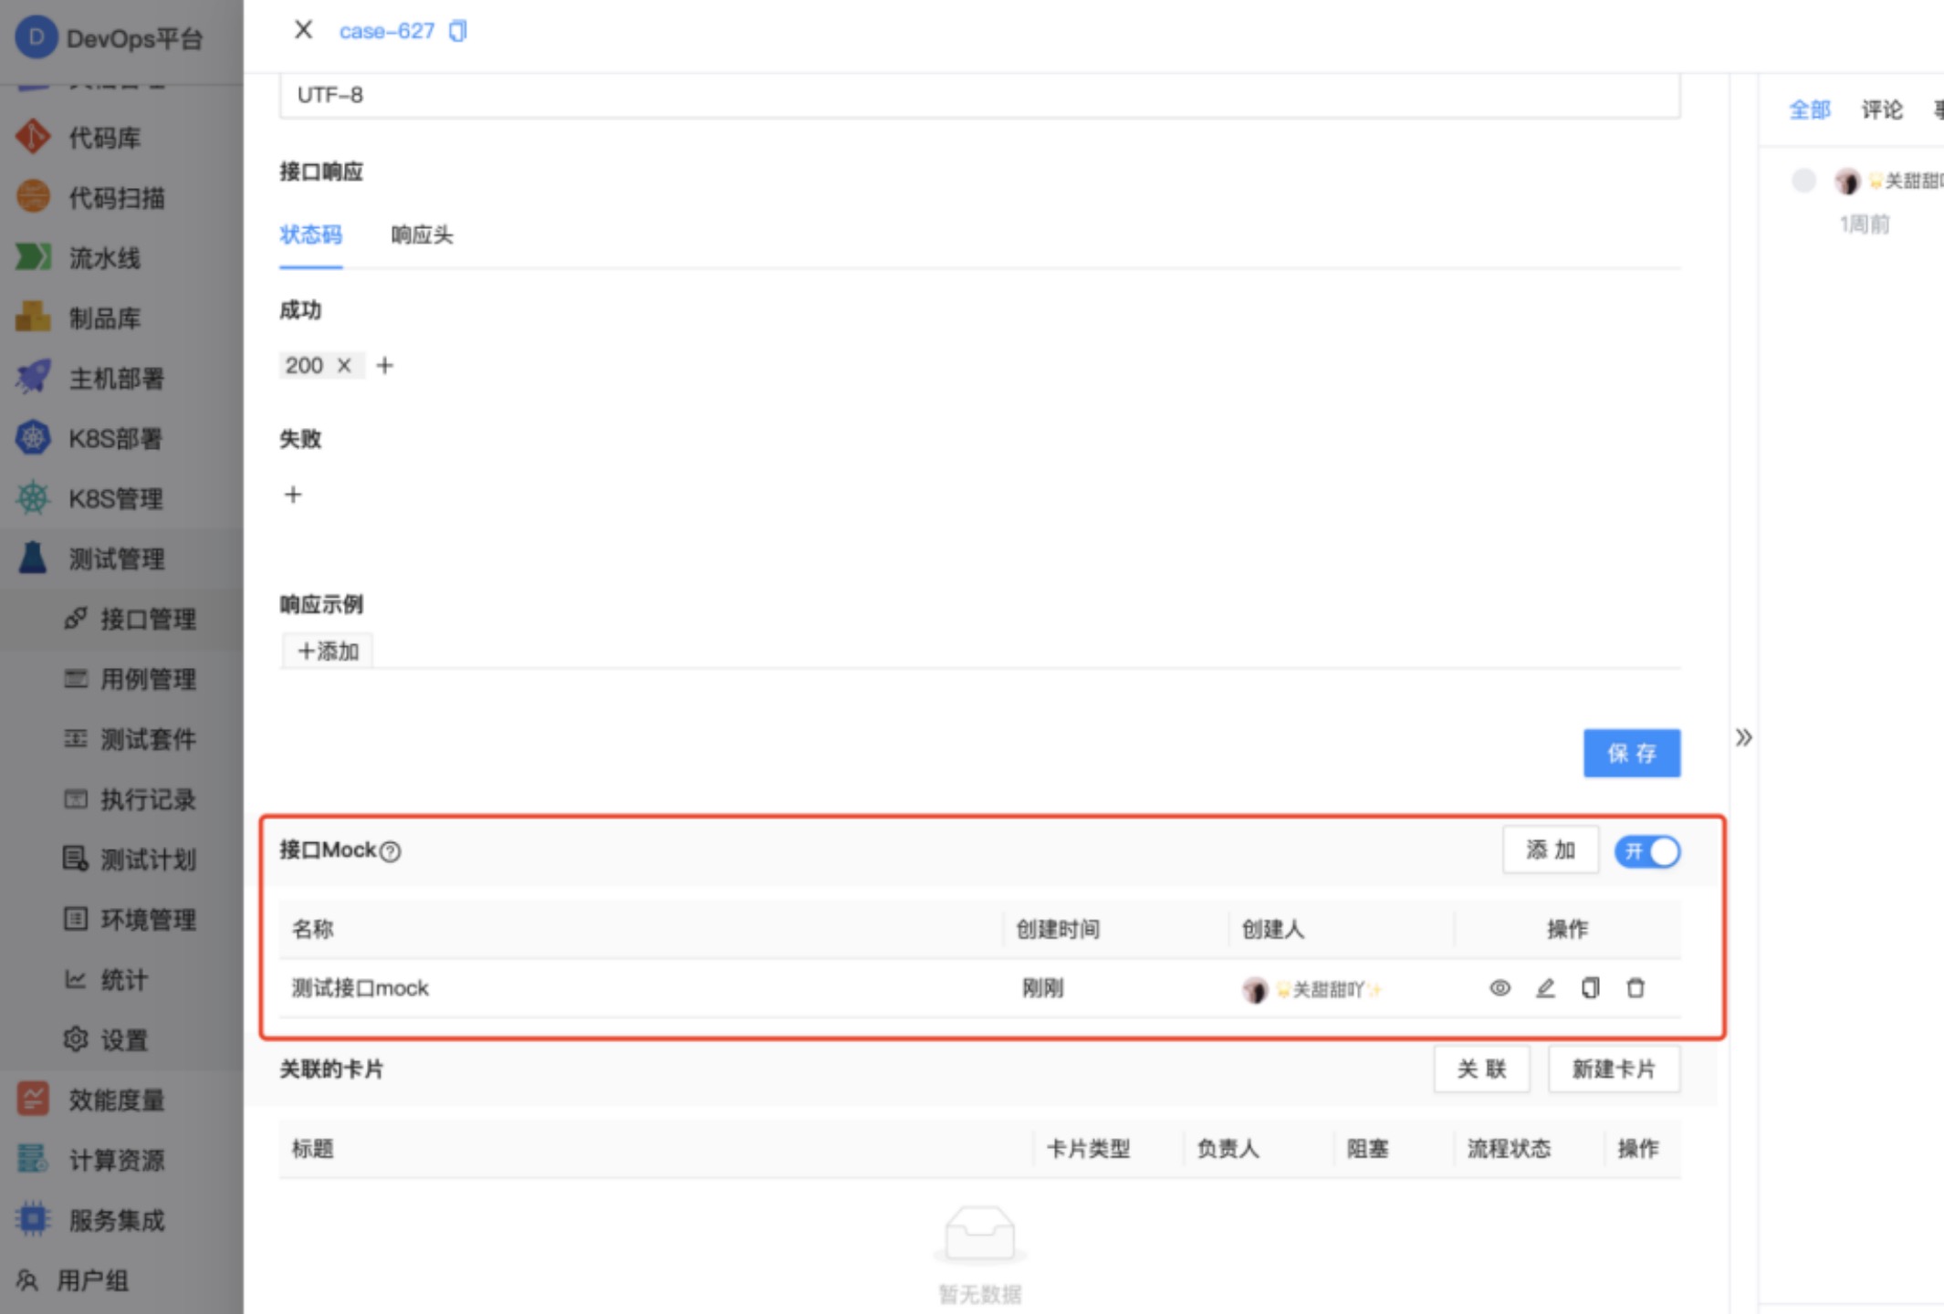Viewport: 1944px width, 1314px height.
Task: Select the 主机部署 rocket icon
Action: (x=33, y=378)
